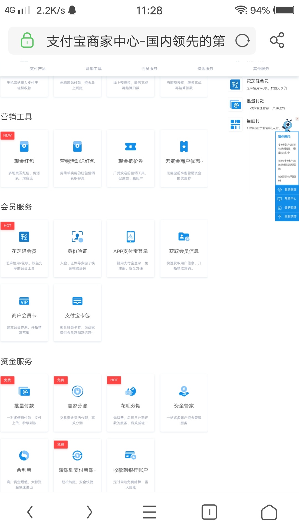Click the 轻松转账，安全快捷 description
Image resolution: width=299 pixels, height=532 pixels.
(77, 482)
